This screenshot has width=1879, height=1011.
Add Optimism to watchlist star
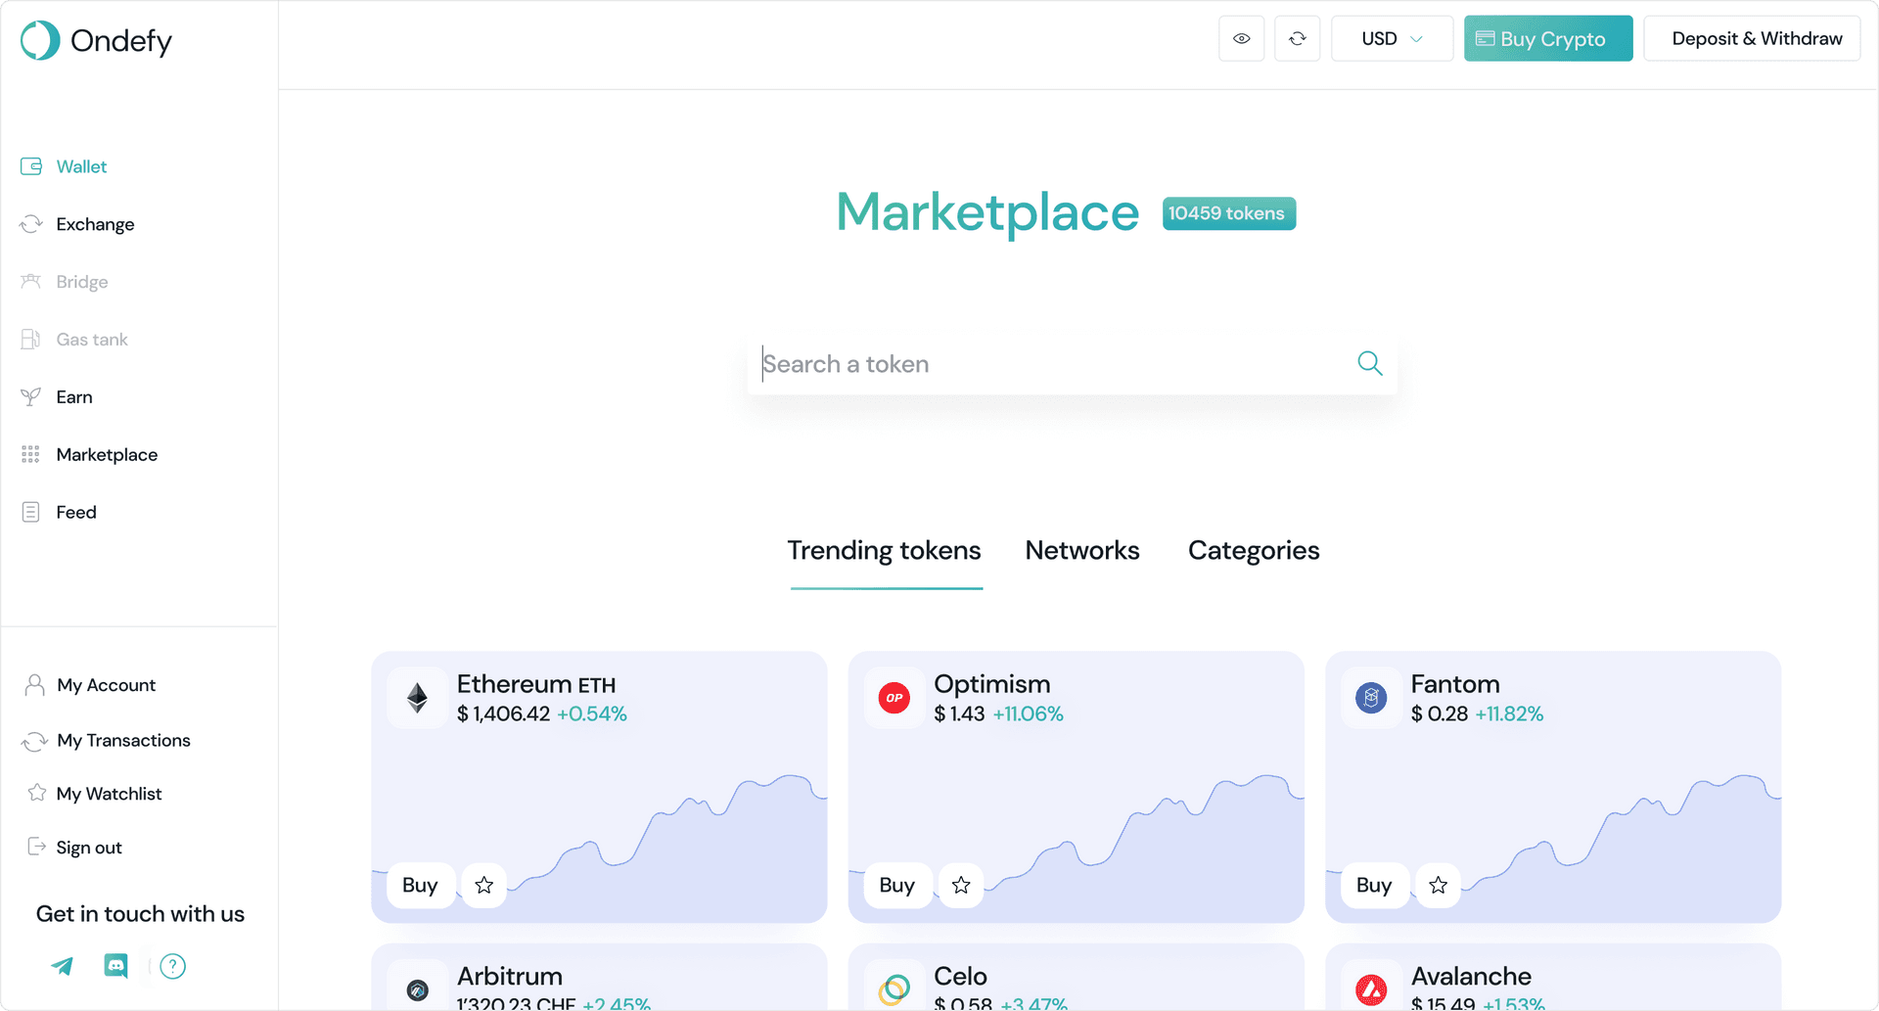click(961, 886)
